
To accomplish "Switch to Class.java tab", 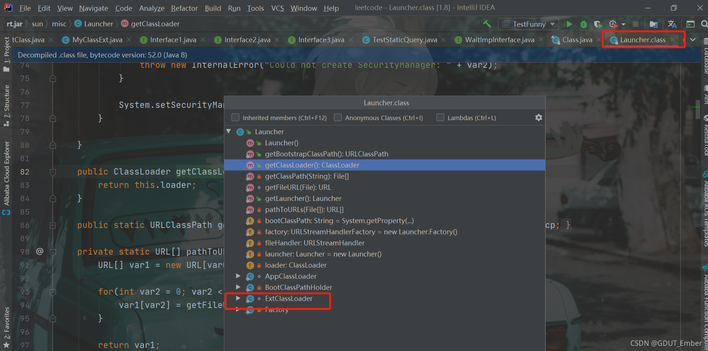I will tap(577, 40).
